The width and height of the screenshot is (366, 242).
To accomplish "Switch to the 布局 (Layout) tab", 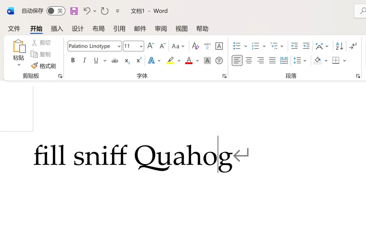I will click(99, 29).
